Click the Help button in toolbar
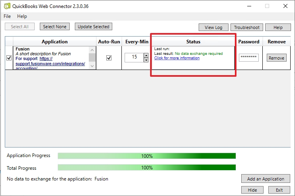The width and height of the screenshot is (295, 196). click(x=278, y=27)
